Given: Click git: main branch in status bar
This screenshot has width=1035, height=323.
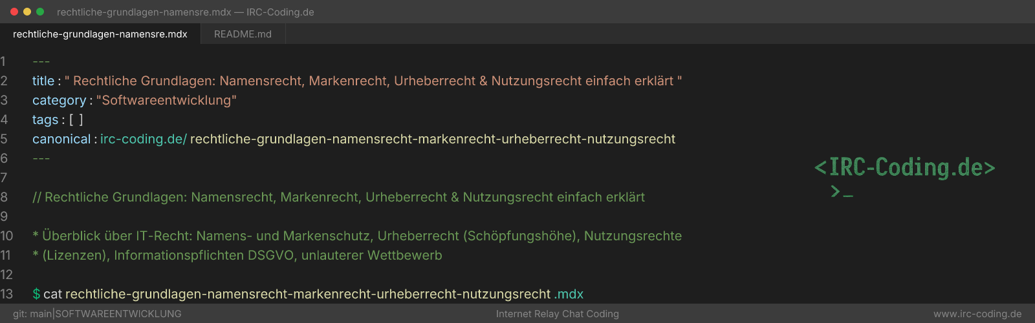Looking at the screenshot, I should coord(32,314).
